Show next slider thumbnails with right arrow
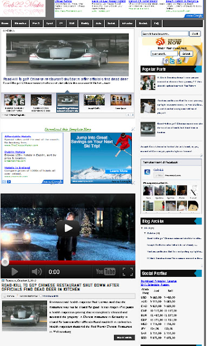The image size is (207, 346). 132,115
